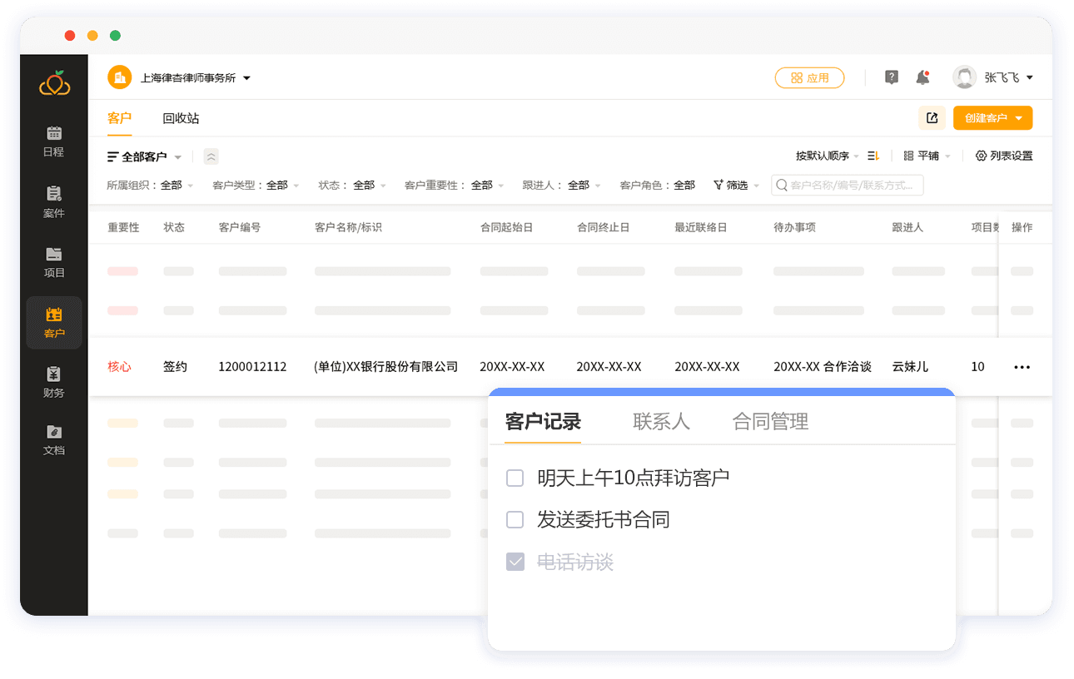The image size is (1074, 679).
Task: Select the 合同管理 tab in the popup
Action: pos(770,421)
